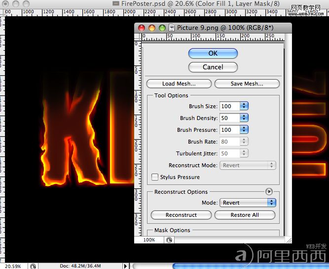Open the Reconstruct Options Mode dropdown
Screen dimensions: 329x269
[x=248, y=203]
